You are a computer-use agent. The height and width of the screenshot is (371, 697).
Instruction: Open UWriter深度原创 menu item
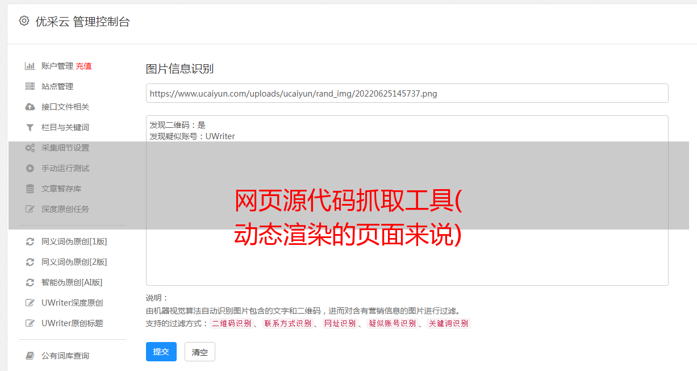pyautogui.click(x=72, y=303)
